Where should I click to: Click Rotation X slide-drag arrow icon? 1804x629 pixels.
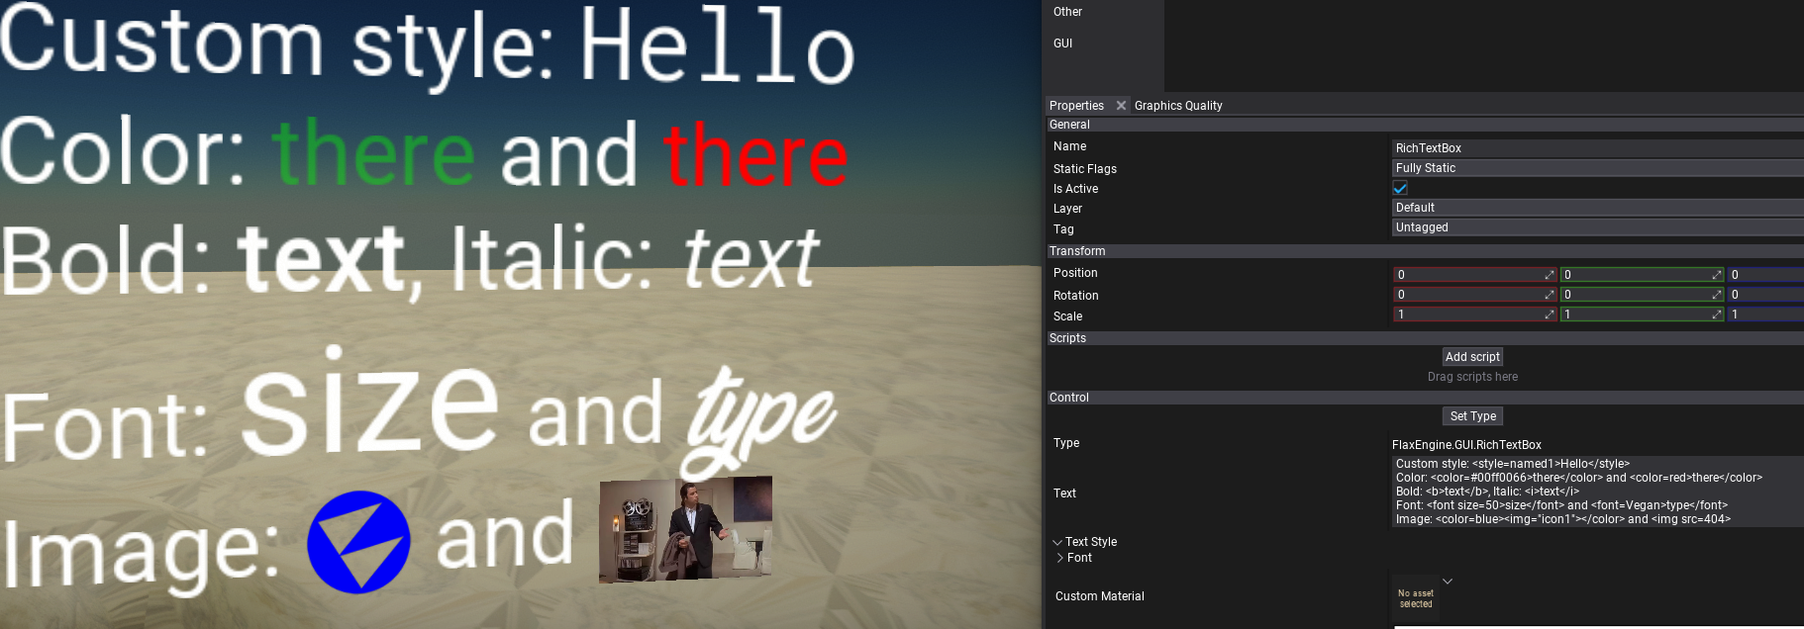1549,295
